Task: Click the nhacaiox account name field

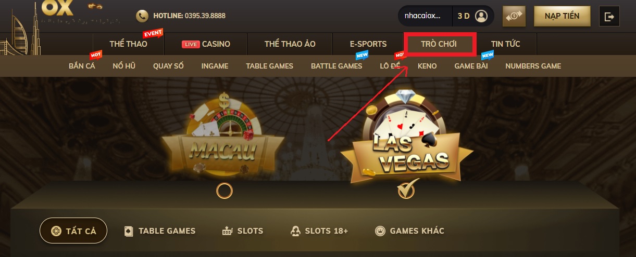Action: [422, 16]
